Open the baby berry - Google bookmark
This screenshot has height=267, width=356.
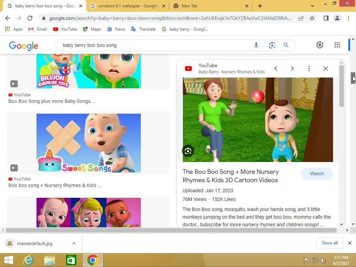click(185, 29)
